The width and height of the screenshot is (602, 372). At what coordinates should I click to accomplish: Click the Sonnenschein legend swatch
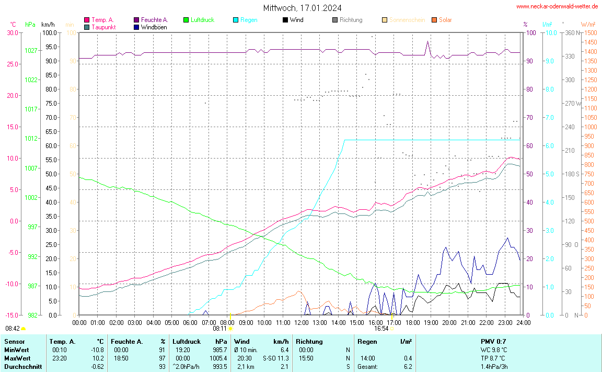click(385, 20)
